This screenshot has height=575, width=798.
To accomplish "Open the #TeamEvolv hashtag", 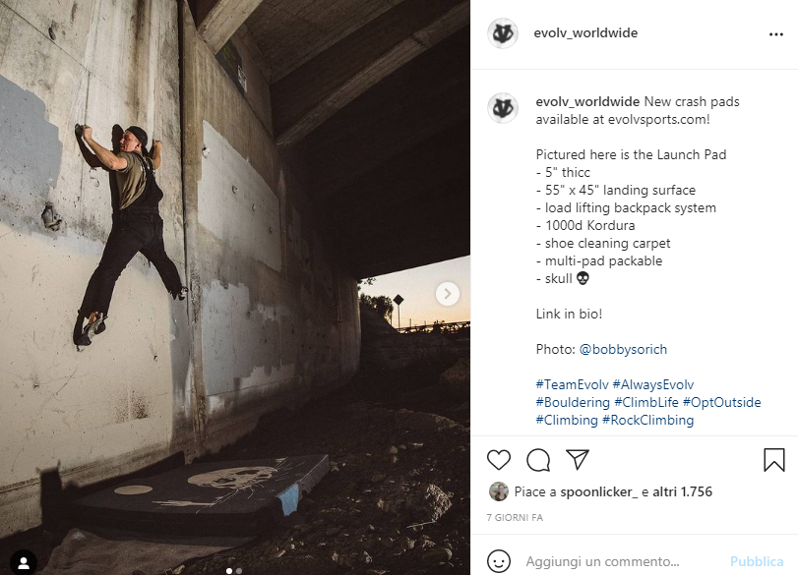I will pyautogui.click(x=572, y=384).
